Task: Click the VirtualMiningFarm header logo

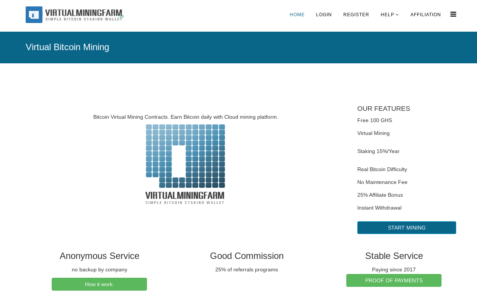Action: pyautogui.click(x=75, y=15)
